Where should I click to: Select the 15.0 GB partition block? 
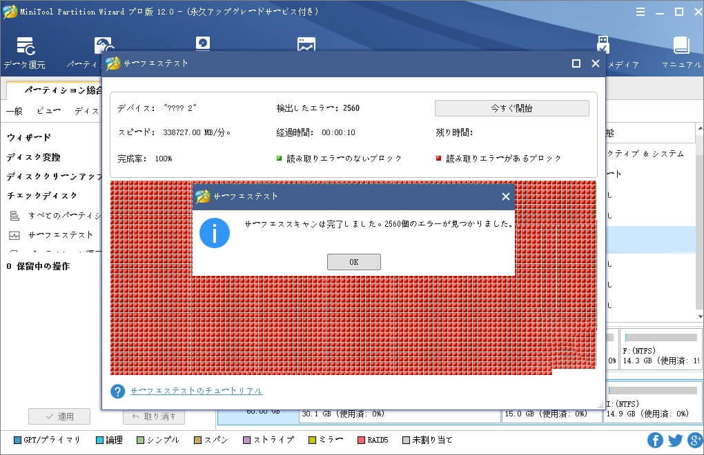[x=551, y=415]
